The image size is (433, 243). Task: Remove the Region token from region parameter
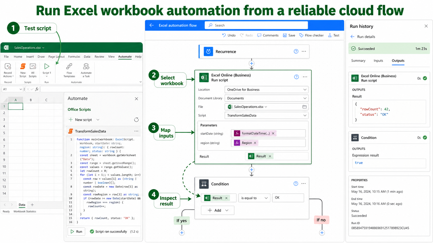[255, 143]
